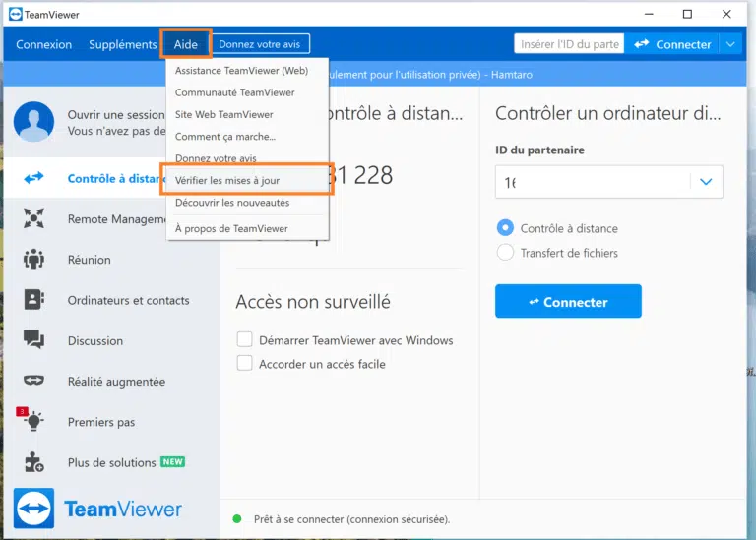Open the Réunion sidebar item
The image size is (756, 540).
(111, 259)
